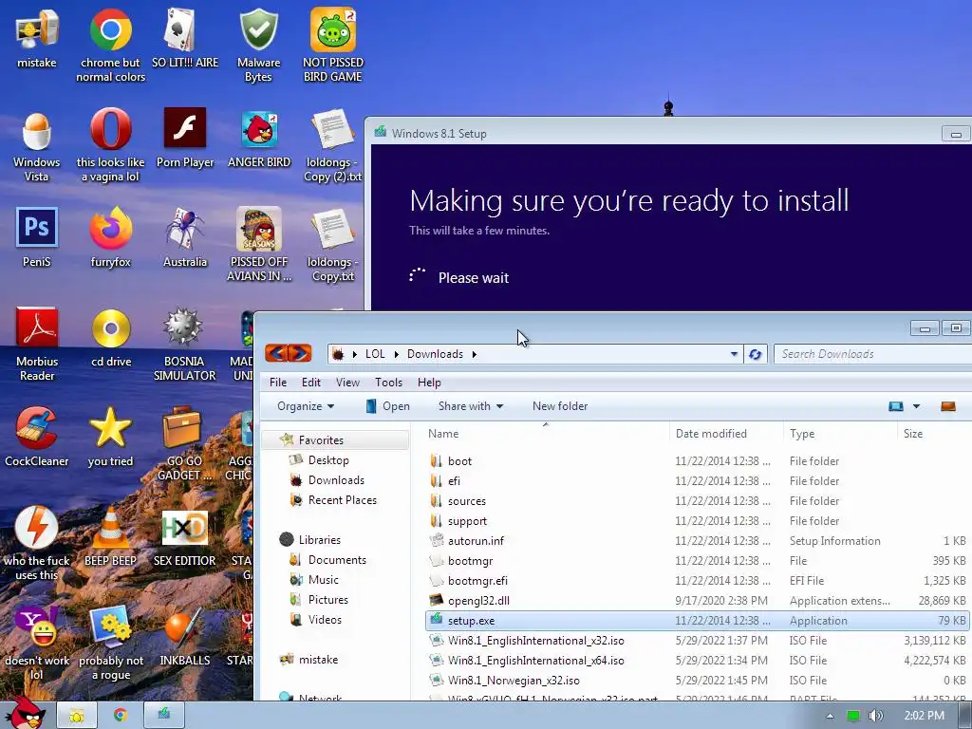Click the Back arrow in Explorer
The image size is (972, 729).
coord(276,353)
